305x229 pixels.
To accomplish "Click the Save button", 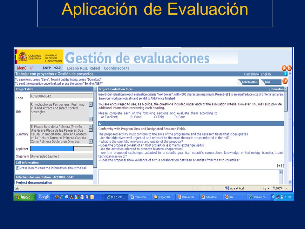I will 271,82.
